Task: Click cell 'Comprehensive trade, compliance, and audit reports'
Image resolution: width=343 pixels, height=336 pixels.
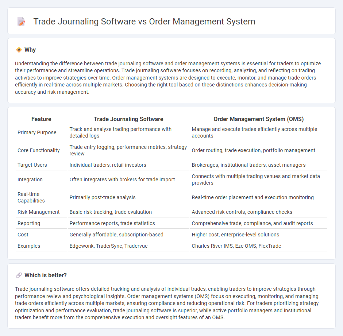Action: pos(259,223)
